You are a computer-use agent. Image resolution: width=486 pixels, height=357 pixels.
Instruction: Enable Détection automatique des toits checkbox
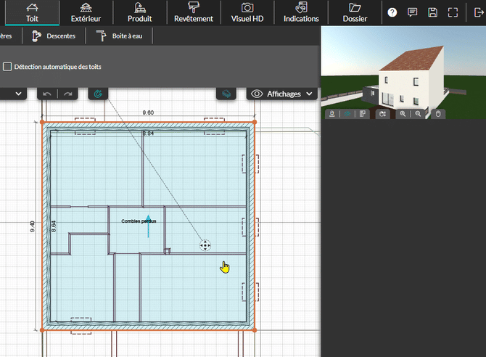[x=7, y=67]
